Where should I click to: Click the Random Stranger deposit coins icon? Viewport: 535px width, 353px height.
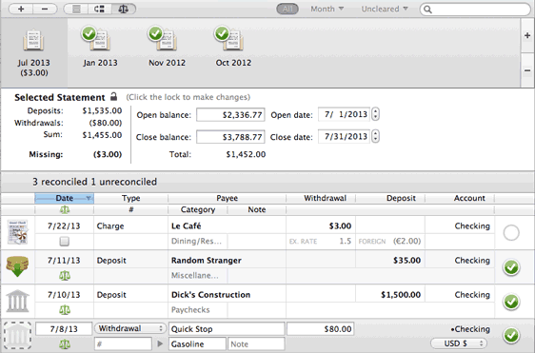17,266
